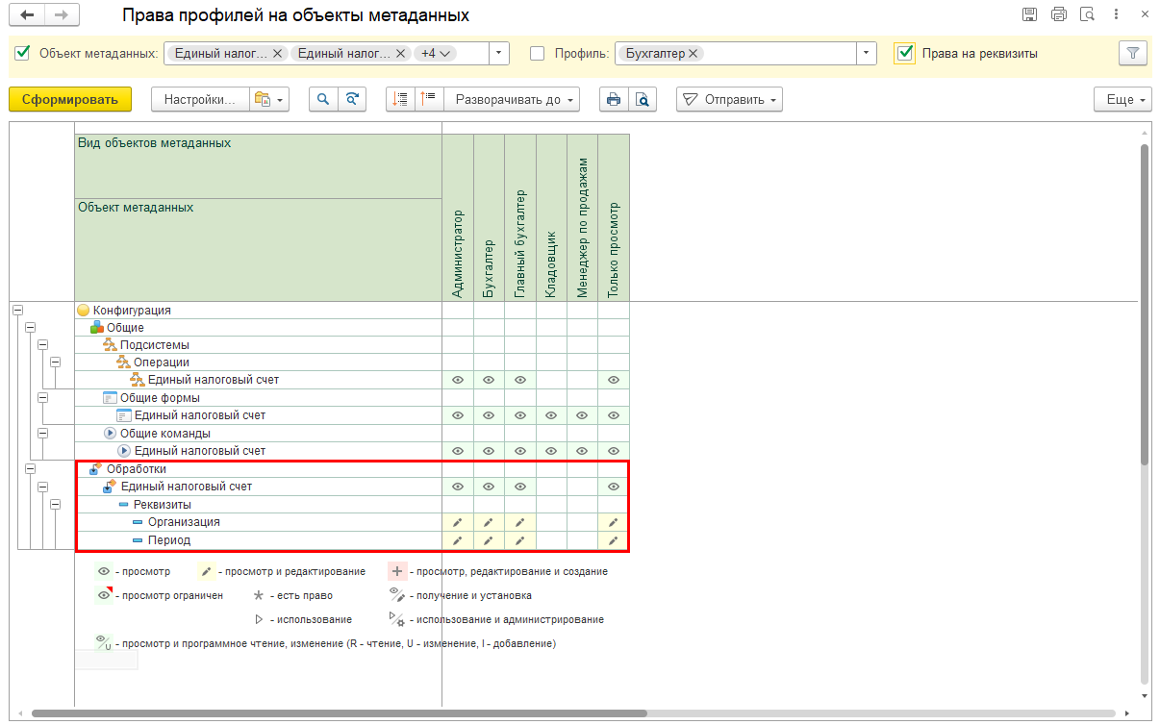Viewport: 1160px width, 725px height.
Task: Enable the Профиль filter checkbox
Action: coord(538,54)
